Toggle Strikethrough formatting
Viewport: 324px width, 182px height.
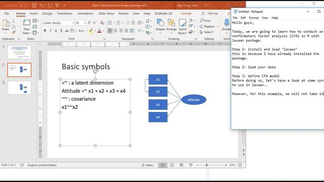(x=67, y=31)
